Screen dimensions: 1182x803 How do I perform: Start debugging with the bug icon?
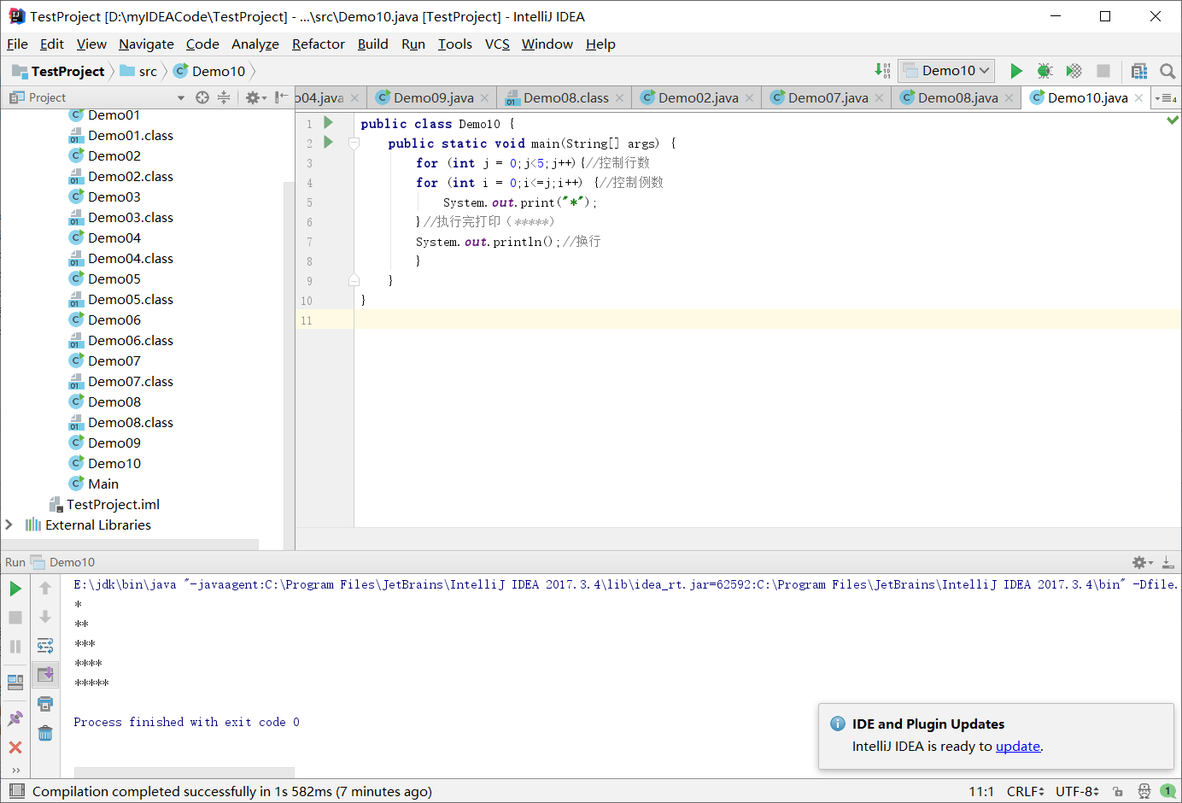tap(1044, 71)
